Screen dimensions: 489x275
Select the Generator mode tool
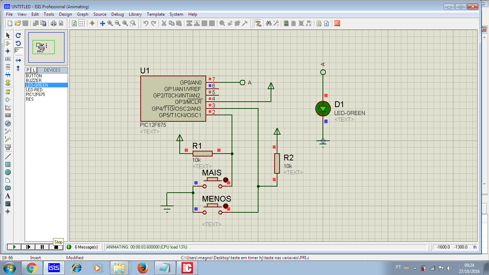pos(8,123)
